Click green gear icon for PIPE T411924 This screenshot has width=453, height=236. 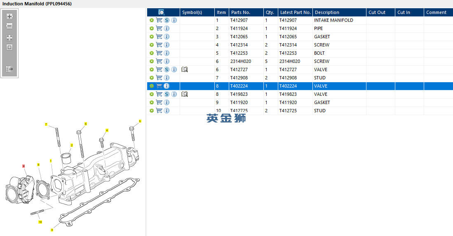pos(152,28)
